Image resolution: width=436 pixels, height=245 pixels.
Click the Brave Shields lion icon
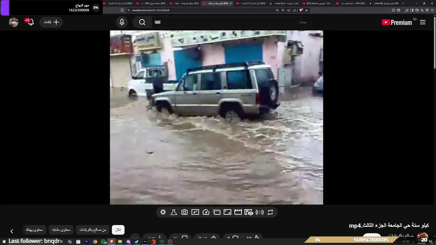[301, 10]
